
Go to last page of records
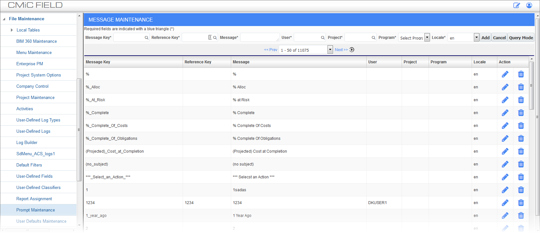352,50
